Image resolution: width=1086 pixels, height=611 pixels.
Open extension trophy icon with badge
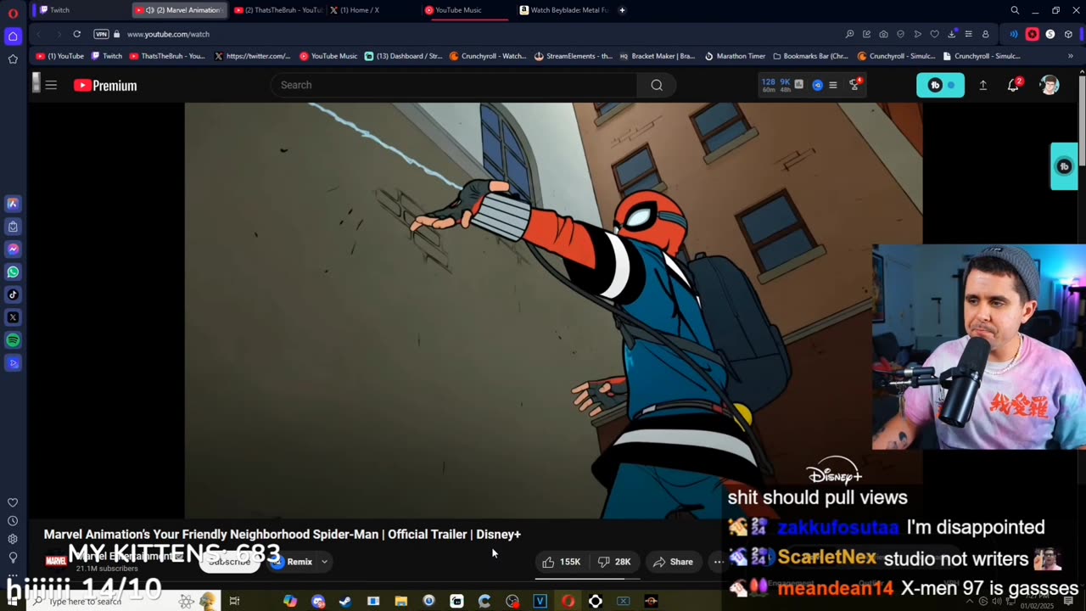855,84
